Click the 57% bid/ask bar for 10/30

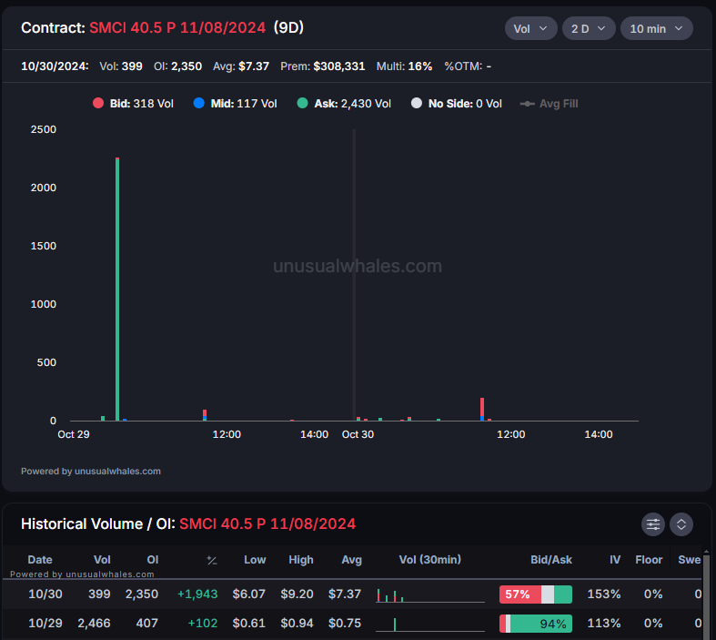(536, 594)
